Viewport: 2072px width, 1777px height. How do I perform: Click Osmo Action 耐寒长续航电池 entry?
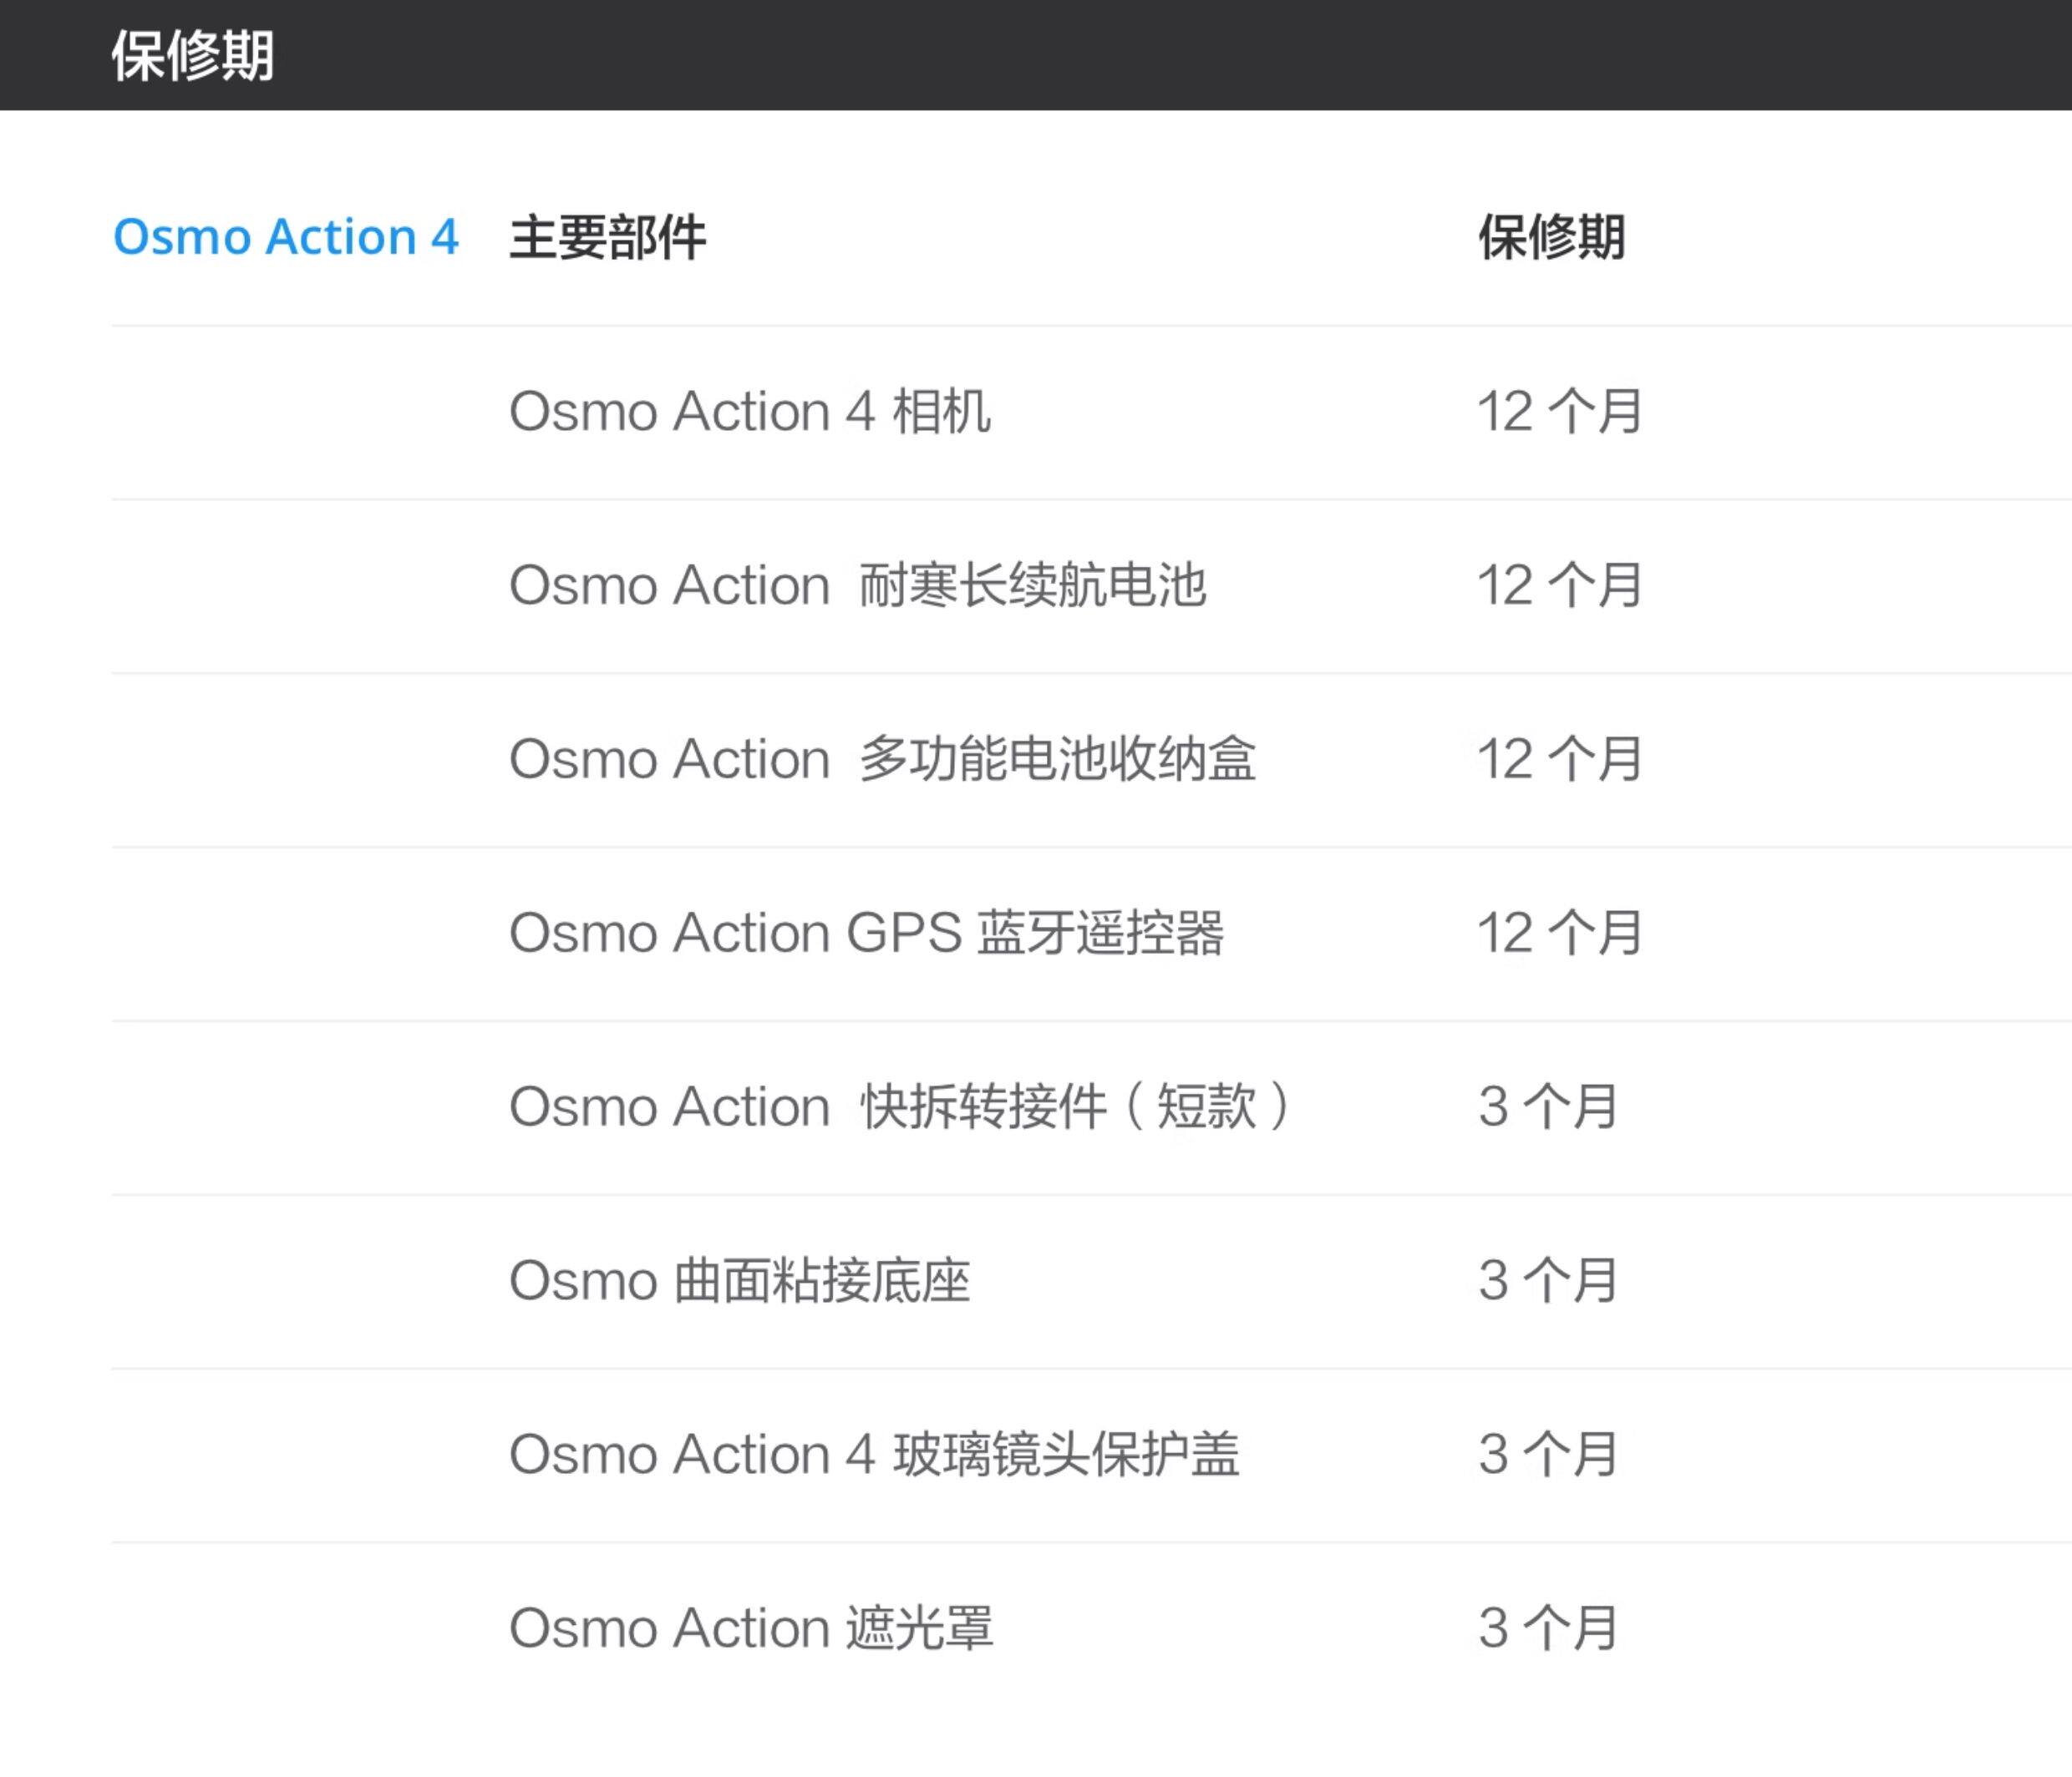(857, 585)
